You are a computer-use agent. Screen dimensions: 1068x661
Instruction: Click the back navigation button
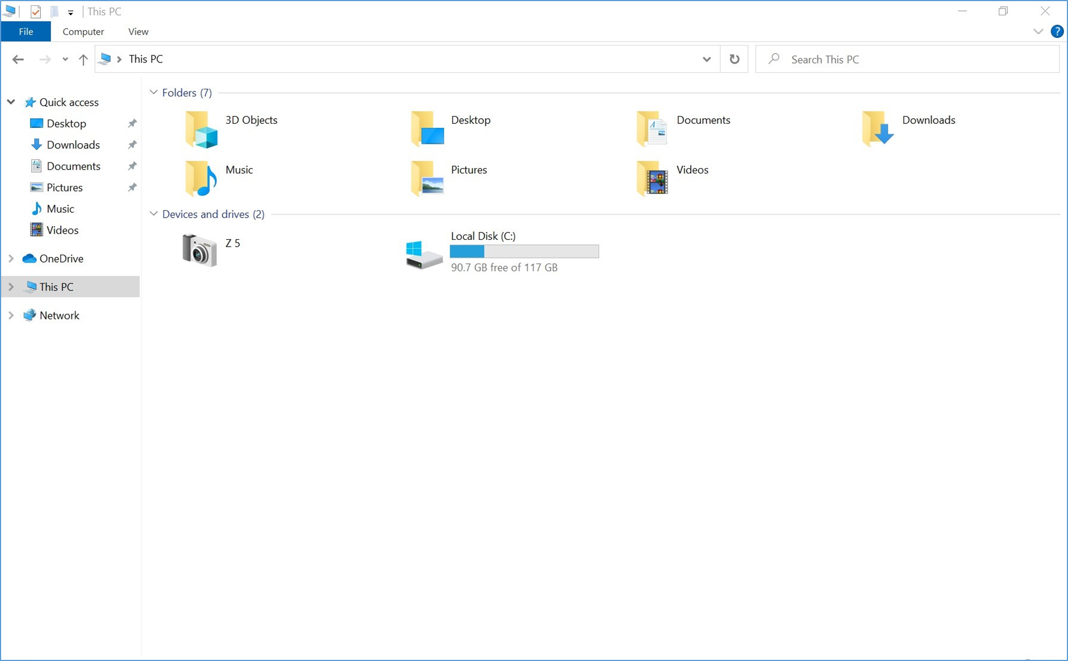coord(18,59)
